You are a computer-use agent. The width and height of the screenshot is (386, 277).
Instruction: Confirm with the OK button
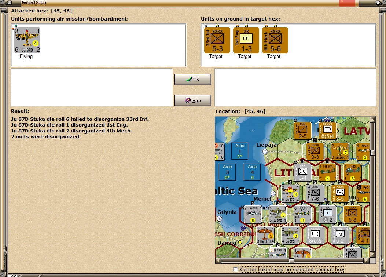click(x=193, y=80)
